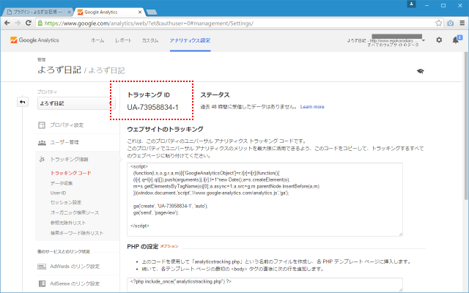Click the back arrow beside property column
The height and width of the screenshot is (293, 469).
pyautogui.click(x=23, y=102)
